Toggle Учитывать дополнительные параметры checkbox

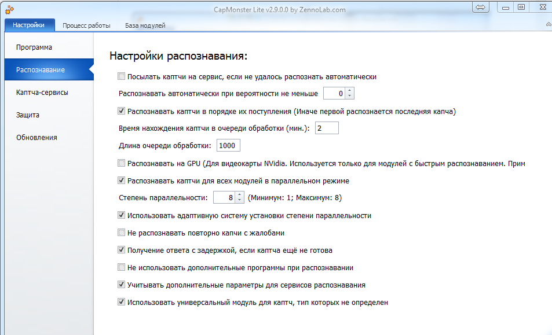click(121, 285)
